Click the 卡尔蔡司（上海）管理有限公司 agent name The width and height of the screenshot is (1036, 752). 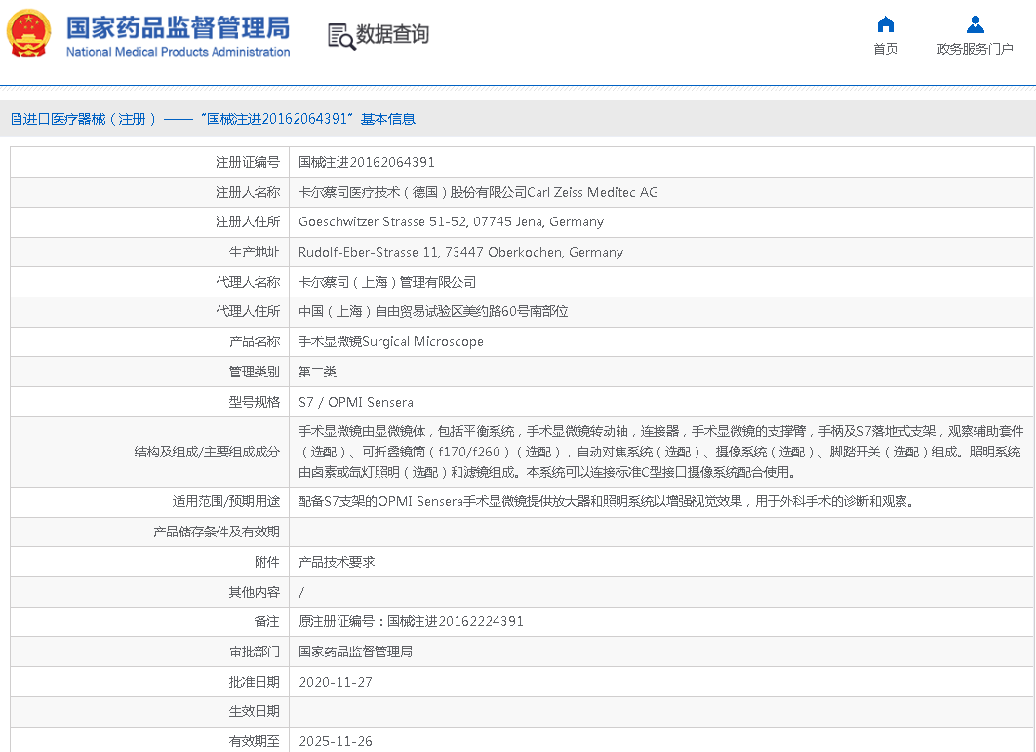point(387,282)
